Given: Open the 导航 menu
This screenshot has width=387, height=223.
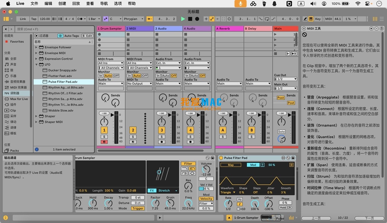Looking at the screenshot, I should (x=104, y=4).
